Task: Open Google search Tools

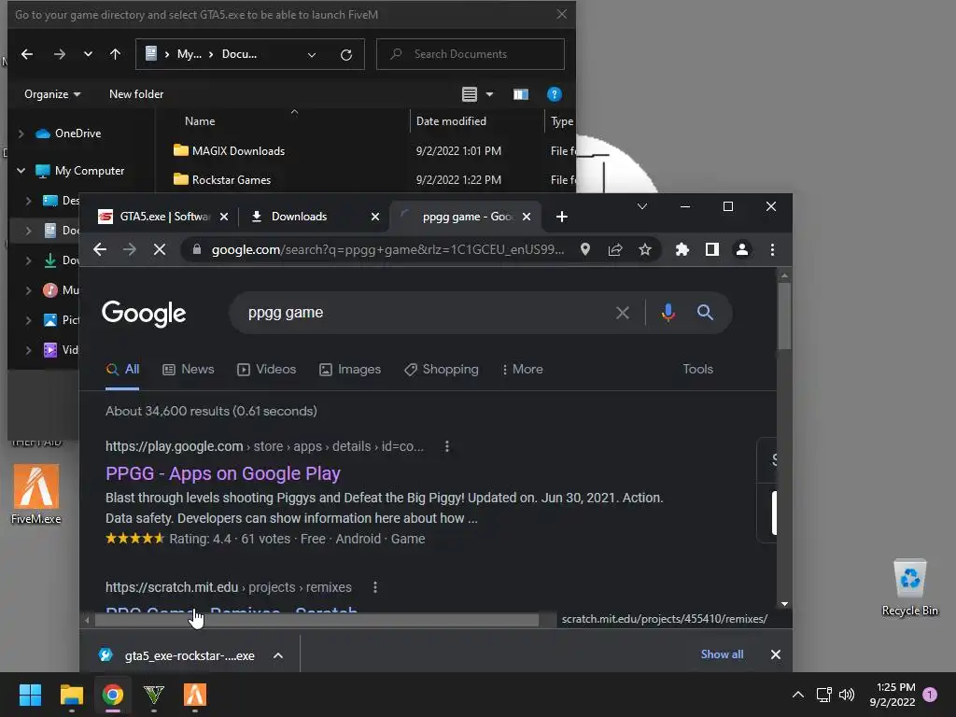Action: (697, 370)
